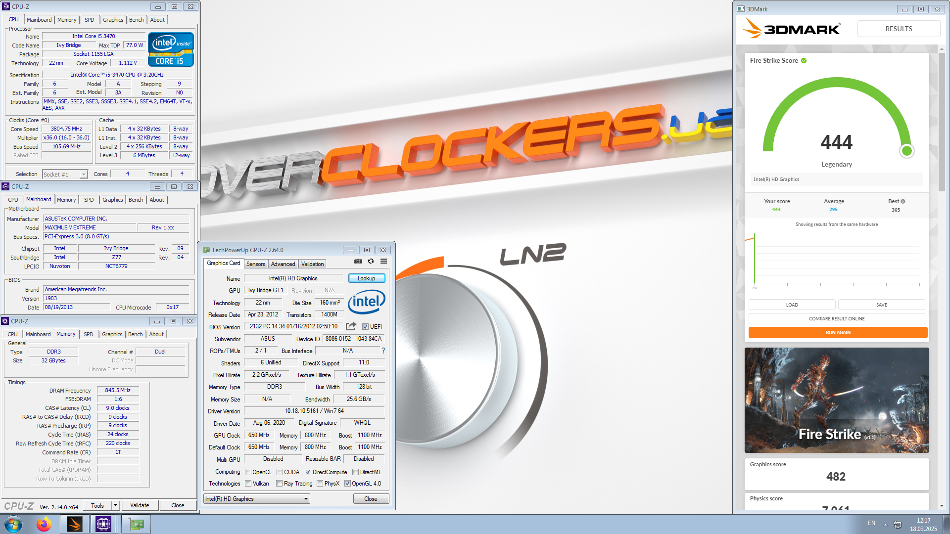
Task: Click the taskbar clock
Action: tap(923, 525)
